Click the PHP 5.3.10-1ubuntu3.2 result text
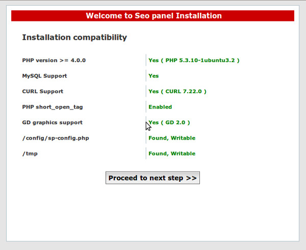Image resolution: width=306 pixels, height=250 pixels. coord(194,61)
